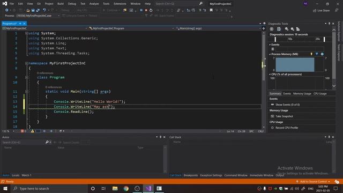Screen dimensions: 343x193
Task: Collapse the Main method code block
Action: pyautogui.click(x=27, y=92)
